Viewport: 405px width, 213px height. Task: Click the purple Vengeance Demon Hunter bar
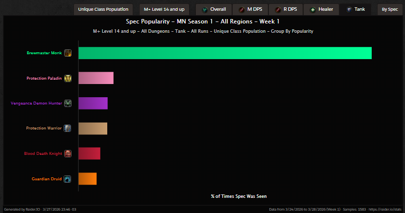(x=93, y=103)
